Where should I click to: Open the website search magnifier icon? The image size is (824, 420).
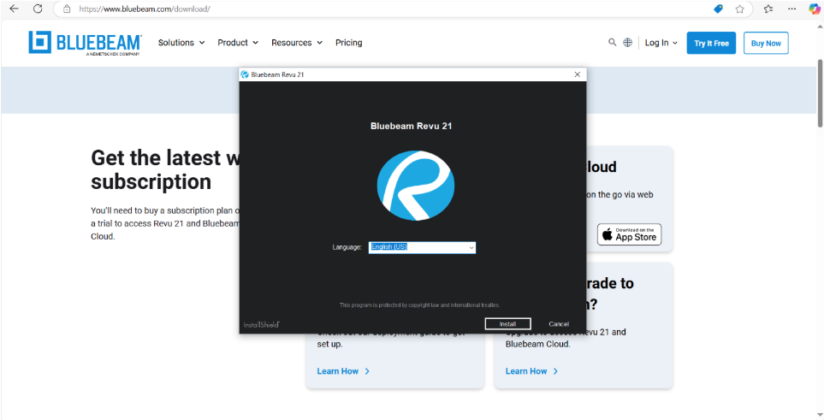click(612, 43)
